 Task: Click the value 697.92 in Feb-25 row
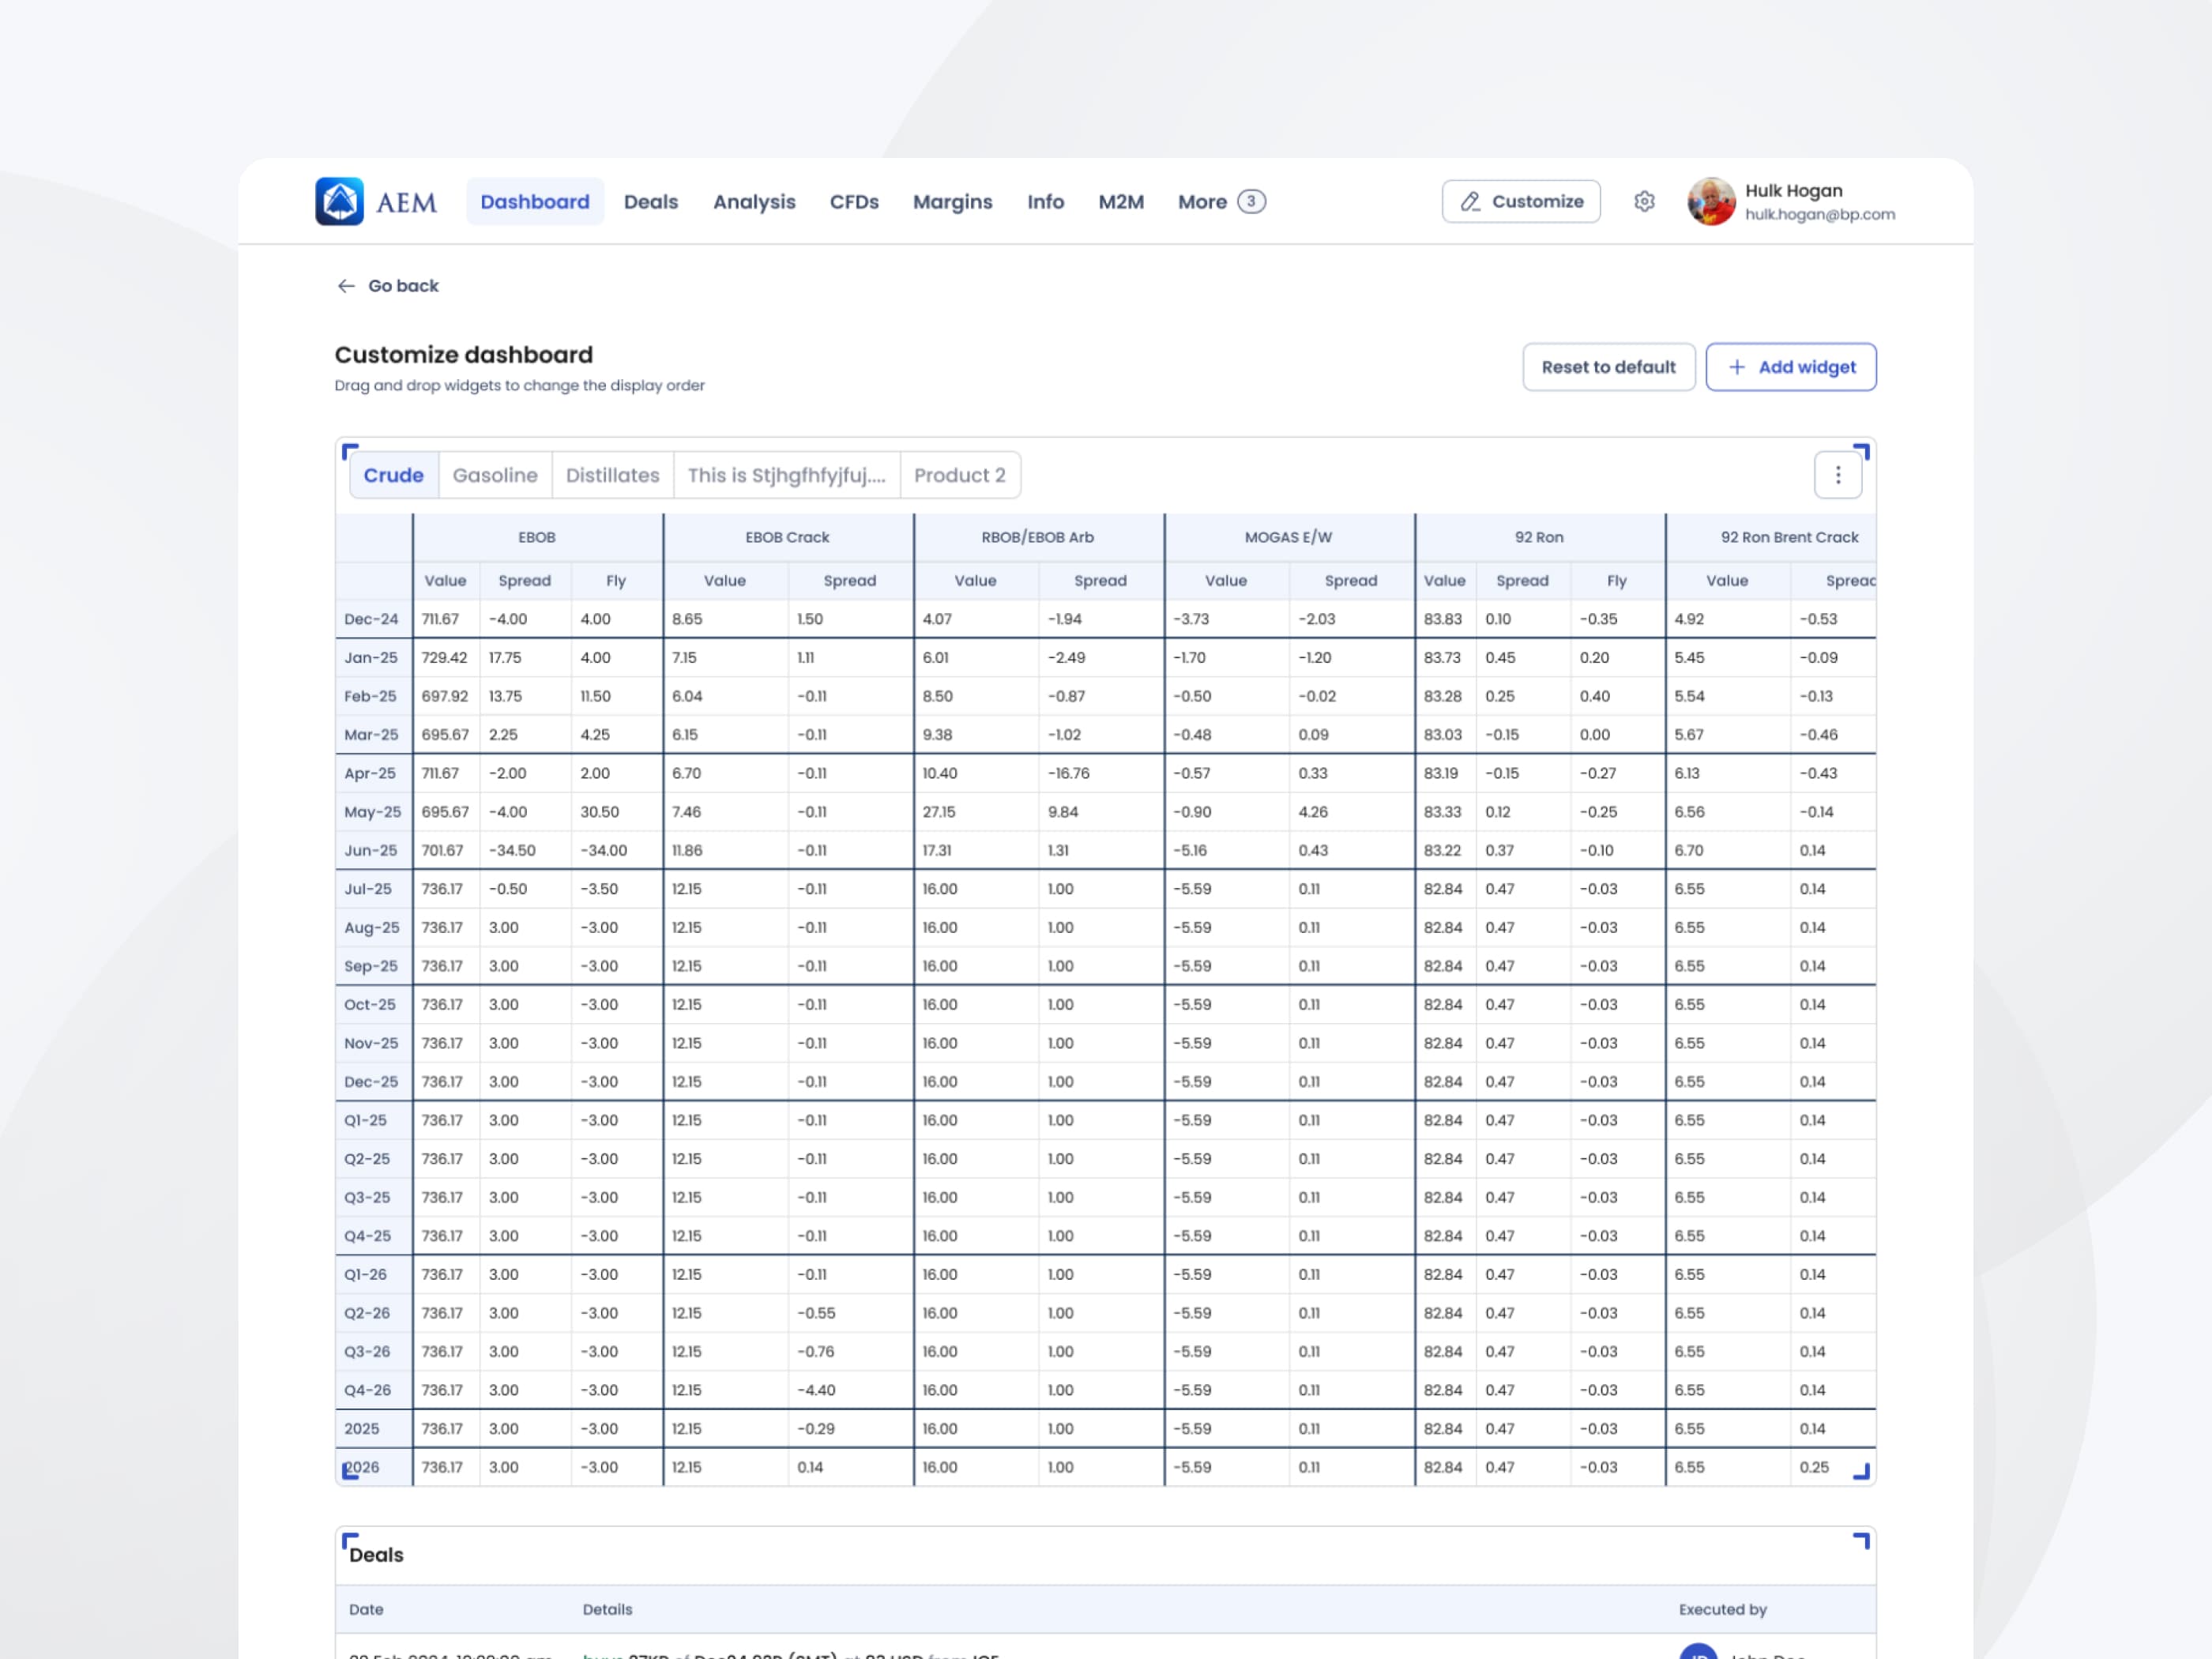[444, 696]
